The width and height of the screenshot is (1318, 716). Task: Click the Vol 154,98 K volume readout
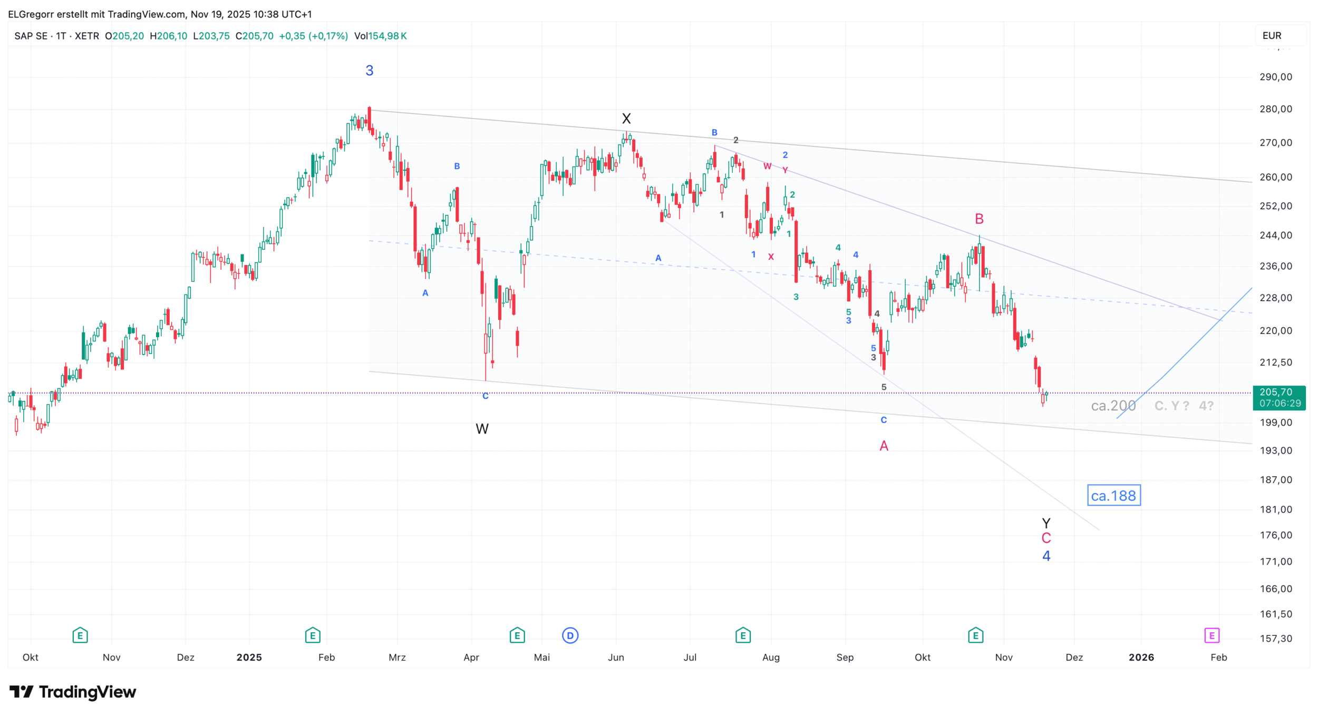click(x=380, y=36)
